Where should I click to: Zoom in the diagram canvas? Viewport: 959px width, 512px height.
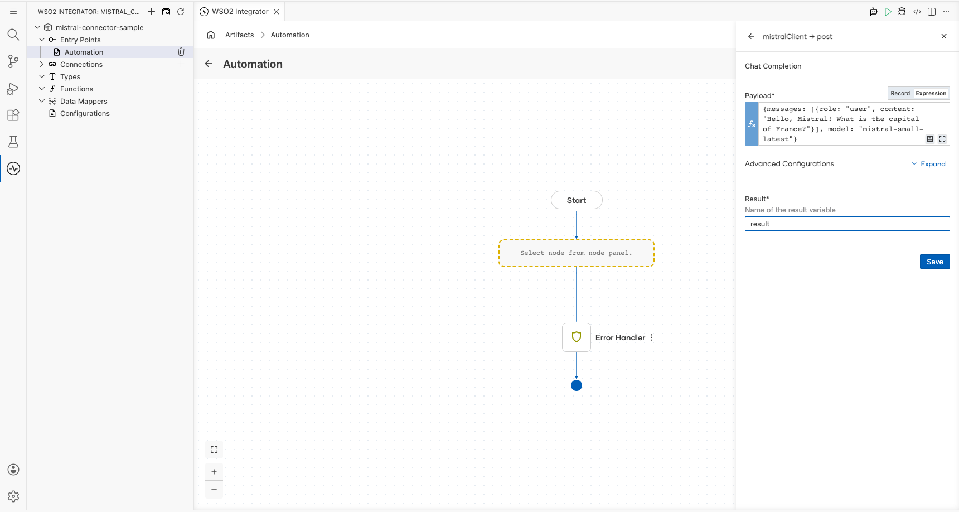pyautogui.click(x=214, y=472)
